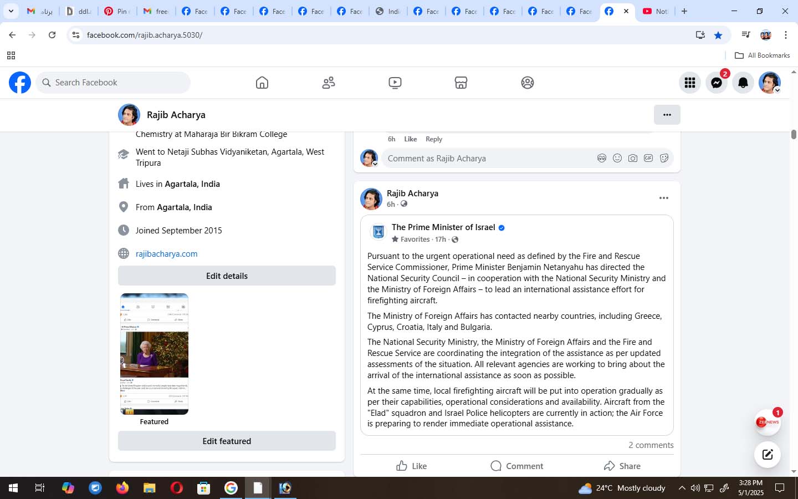Open The Prime Minister of Israel page
Screen dimensions: 798x499
click(443, 227)
